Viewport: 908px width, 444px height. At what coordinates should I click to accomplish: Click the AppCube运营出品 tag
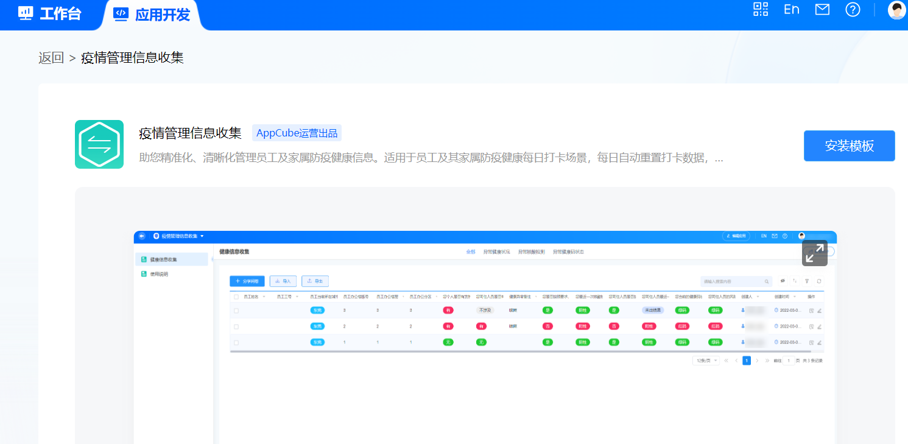(x=297, y=133)
